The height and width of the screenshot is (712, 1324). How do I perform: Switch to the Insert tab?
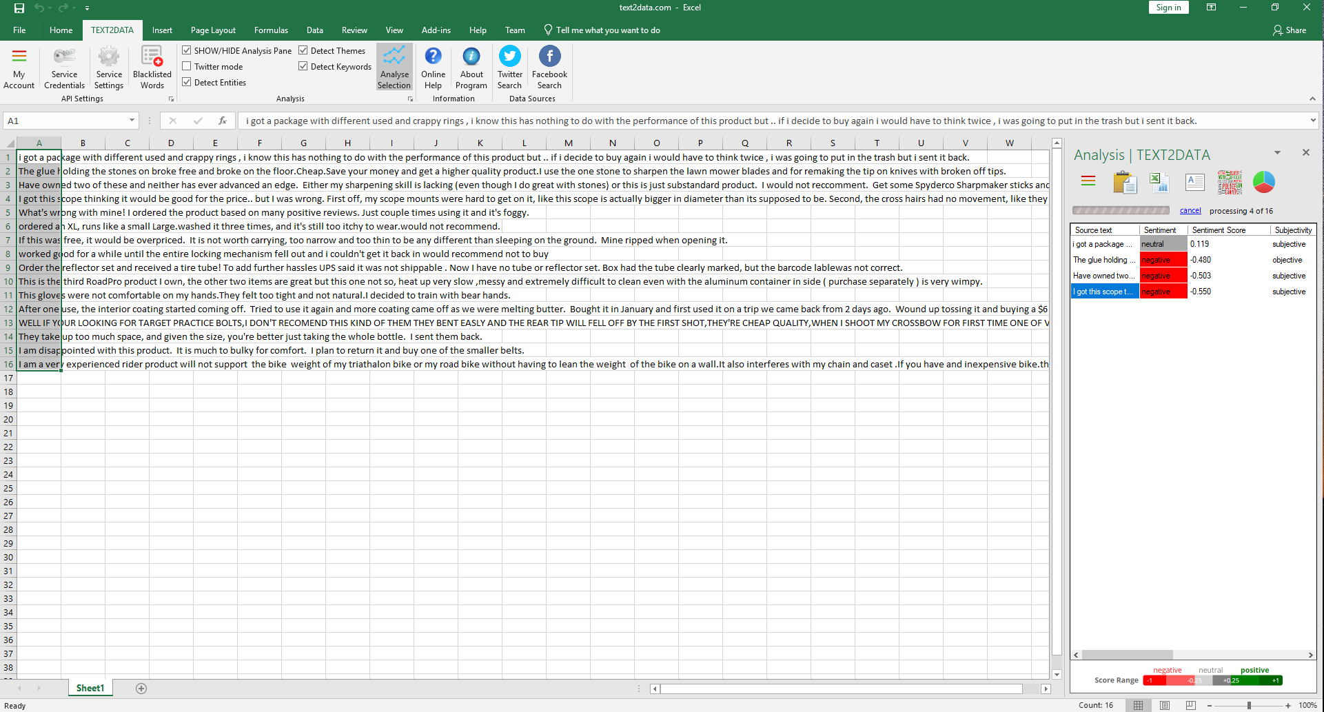162,30
